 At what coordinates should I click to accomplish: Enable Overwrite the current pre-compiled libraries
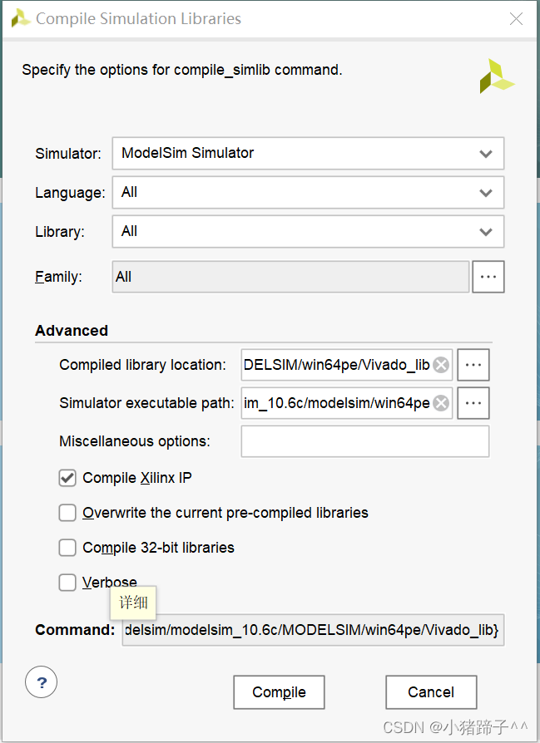coord(67,513)
